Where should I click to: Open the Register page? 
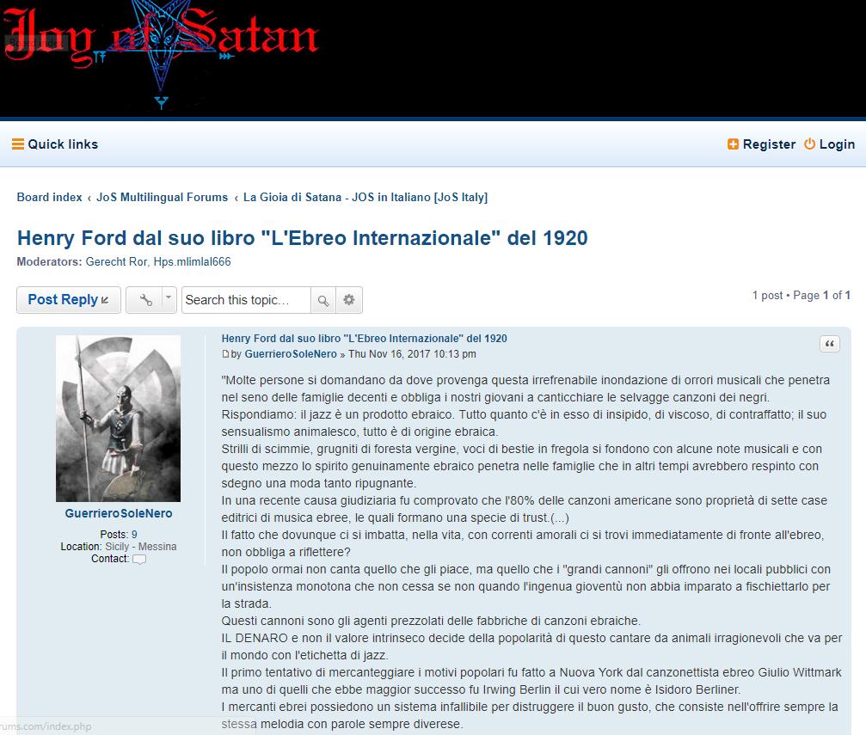coord(769,144)
